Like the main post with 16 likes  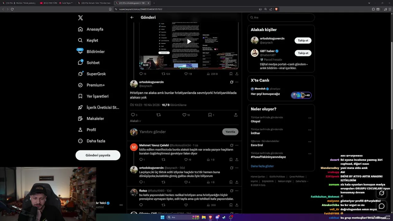(x=186, y=115)
